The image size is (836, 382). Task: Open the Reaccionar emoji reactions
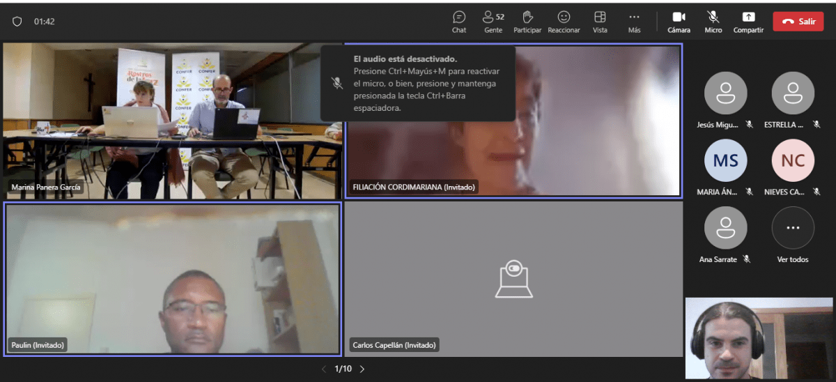pos(564,21)
